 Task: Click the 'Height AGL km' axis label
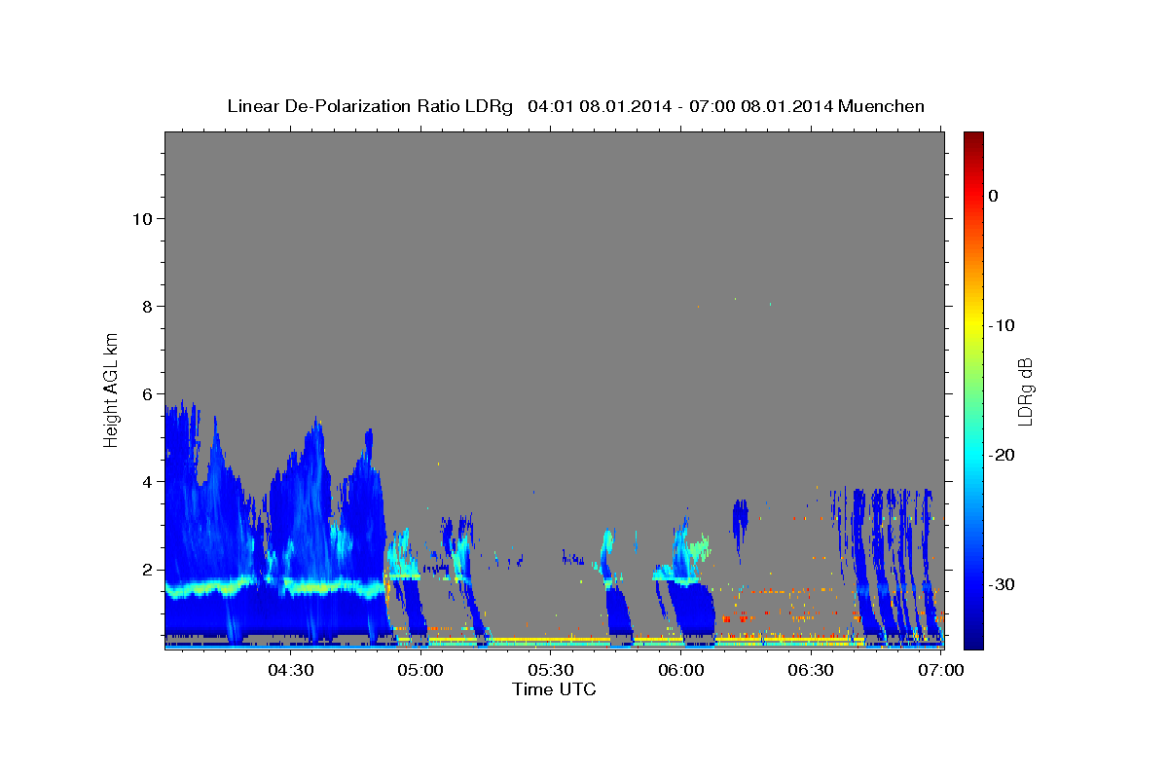(112, 389)
